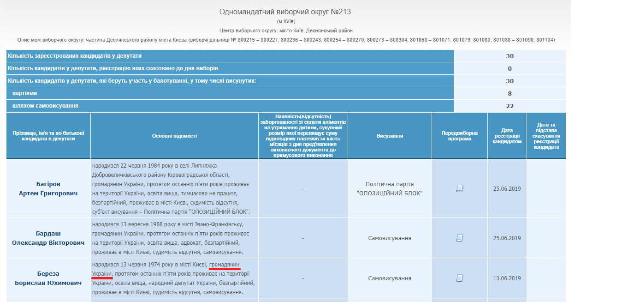Click the cancelled registrations count row label
The image size is (640, 302).
pos(113,68)
